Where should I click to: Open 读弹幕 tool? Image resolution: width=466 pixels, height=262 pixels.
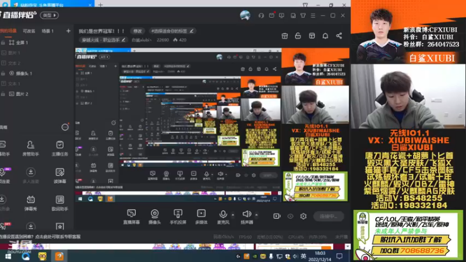coord(60,176)
